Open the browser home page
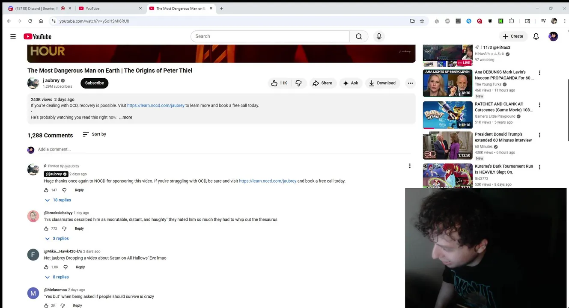The height and width of the screenshot is (308, 569). coord(41,21)
